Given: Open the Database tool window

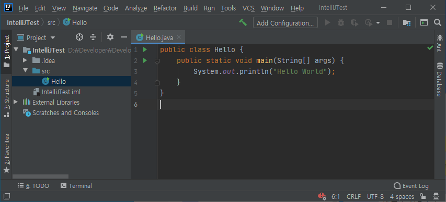Looking at the screenshot, I should click(x=440, y=79).
